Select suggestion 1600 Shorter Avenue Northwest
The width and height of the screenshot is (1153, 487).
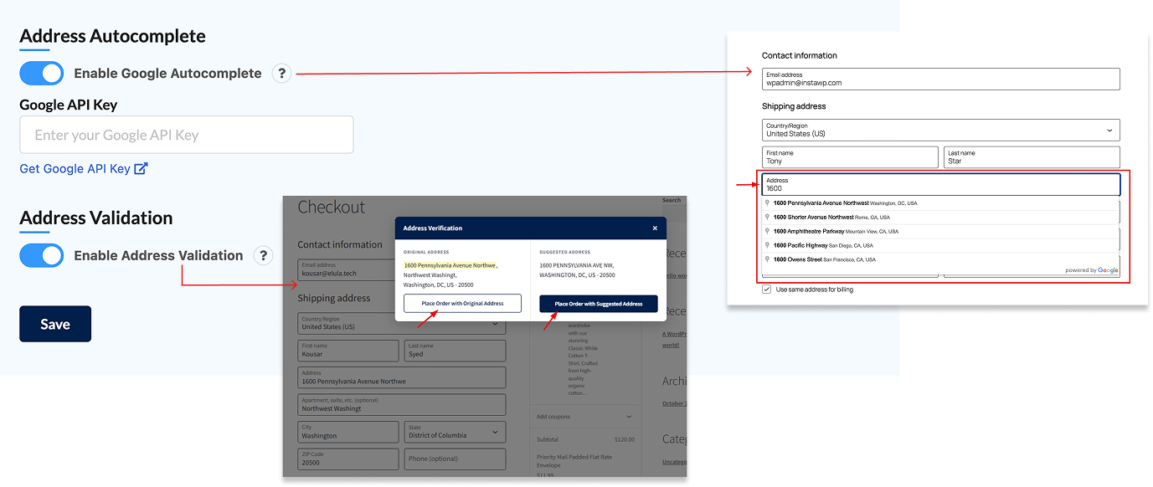940,217
